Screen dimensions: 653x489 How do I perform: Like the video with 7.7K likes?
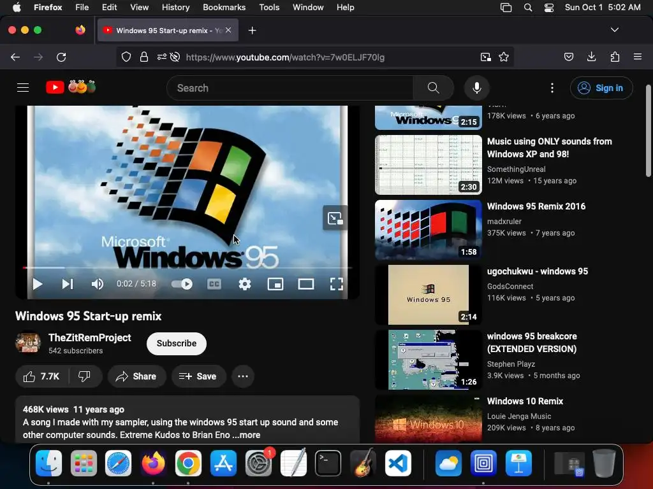coord(41,376)
